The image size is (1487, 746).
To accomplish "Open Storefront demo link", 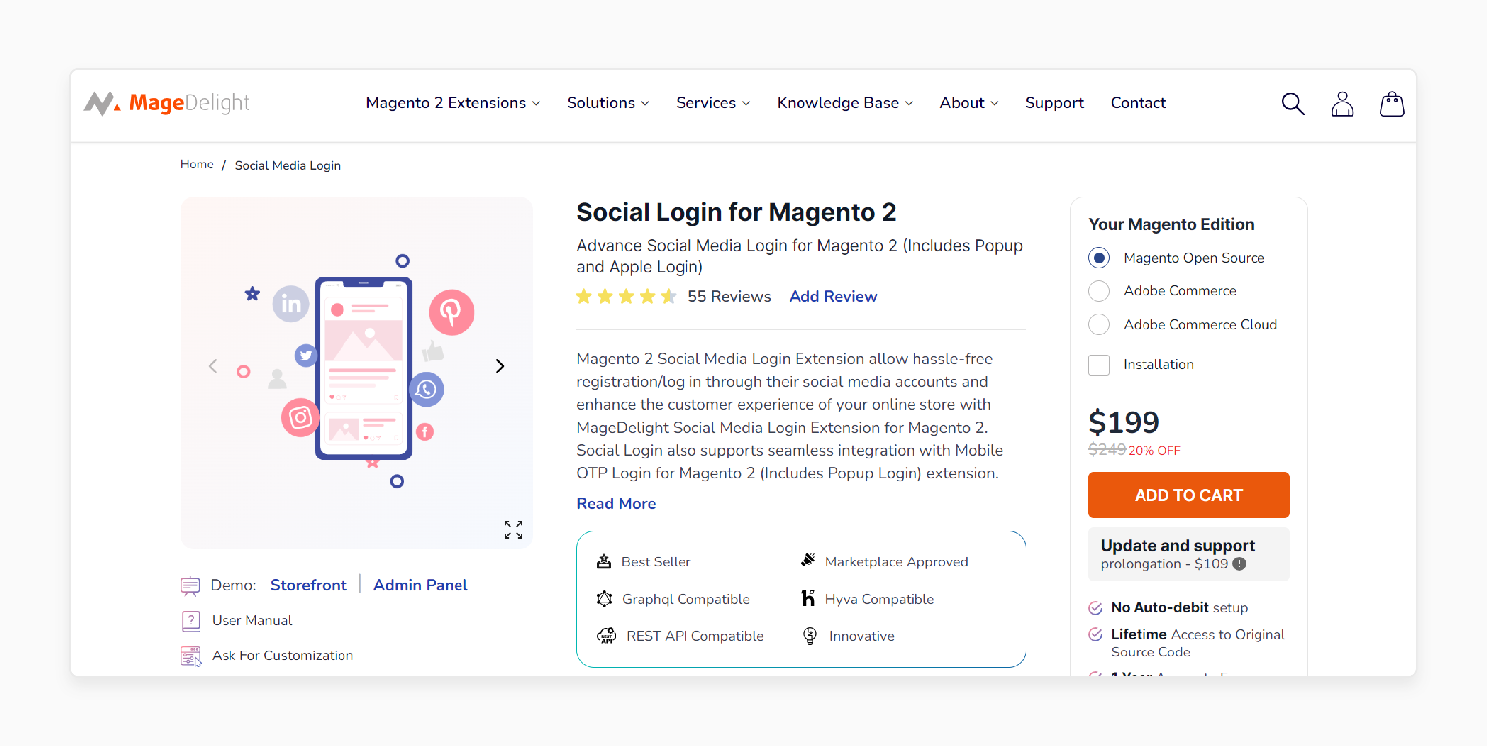I will (x=308, y=585).
